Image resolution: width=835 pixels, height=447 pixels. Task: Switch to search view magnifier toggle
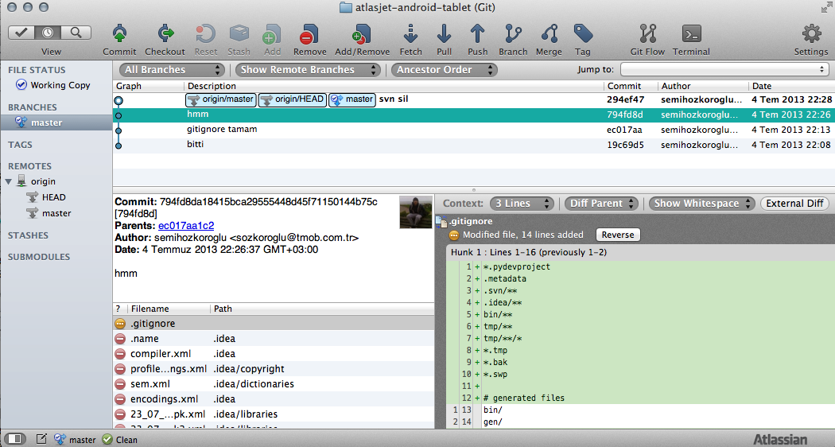tap(76, 33)
